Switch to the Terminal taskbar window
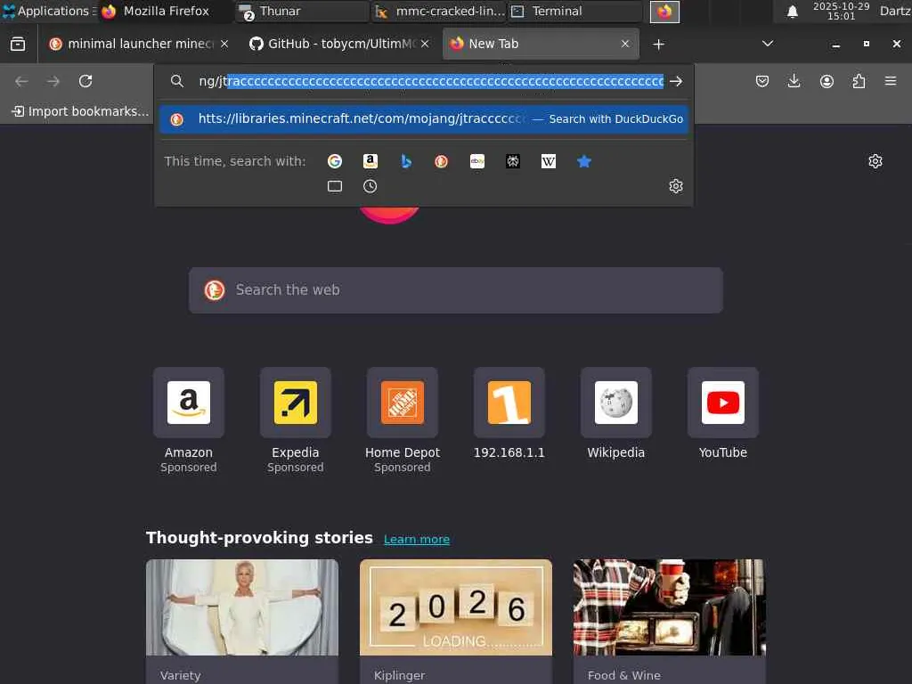This screenshot has width=912, height=684. [574, 11]
